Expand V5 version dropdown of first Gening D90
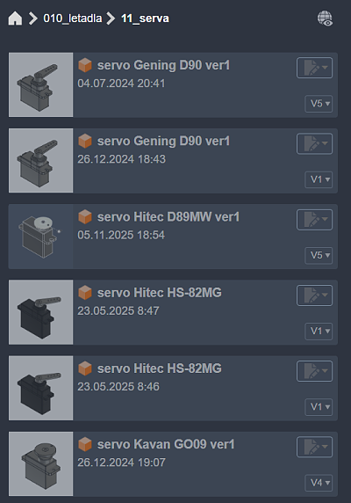The image size is (351, 503). point(319,104)
